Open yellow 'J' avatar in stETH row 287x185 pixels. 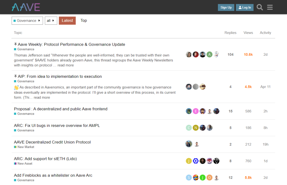[189, 161]
